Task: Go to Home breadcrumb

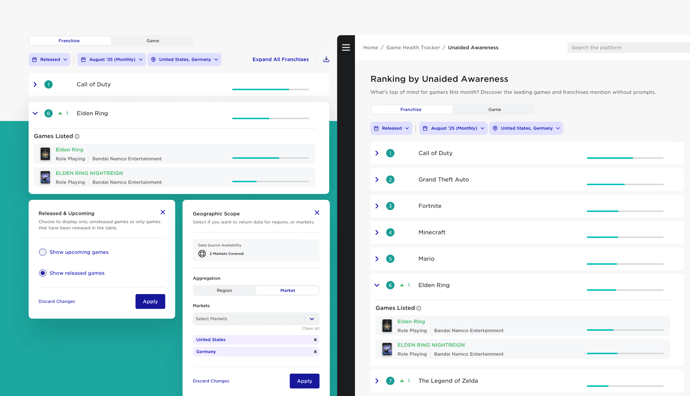Action: pos(371,48)
